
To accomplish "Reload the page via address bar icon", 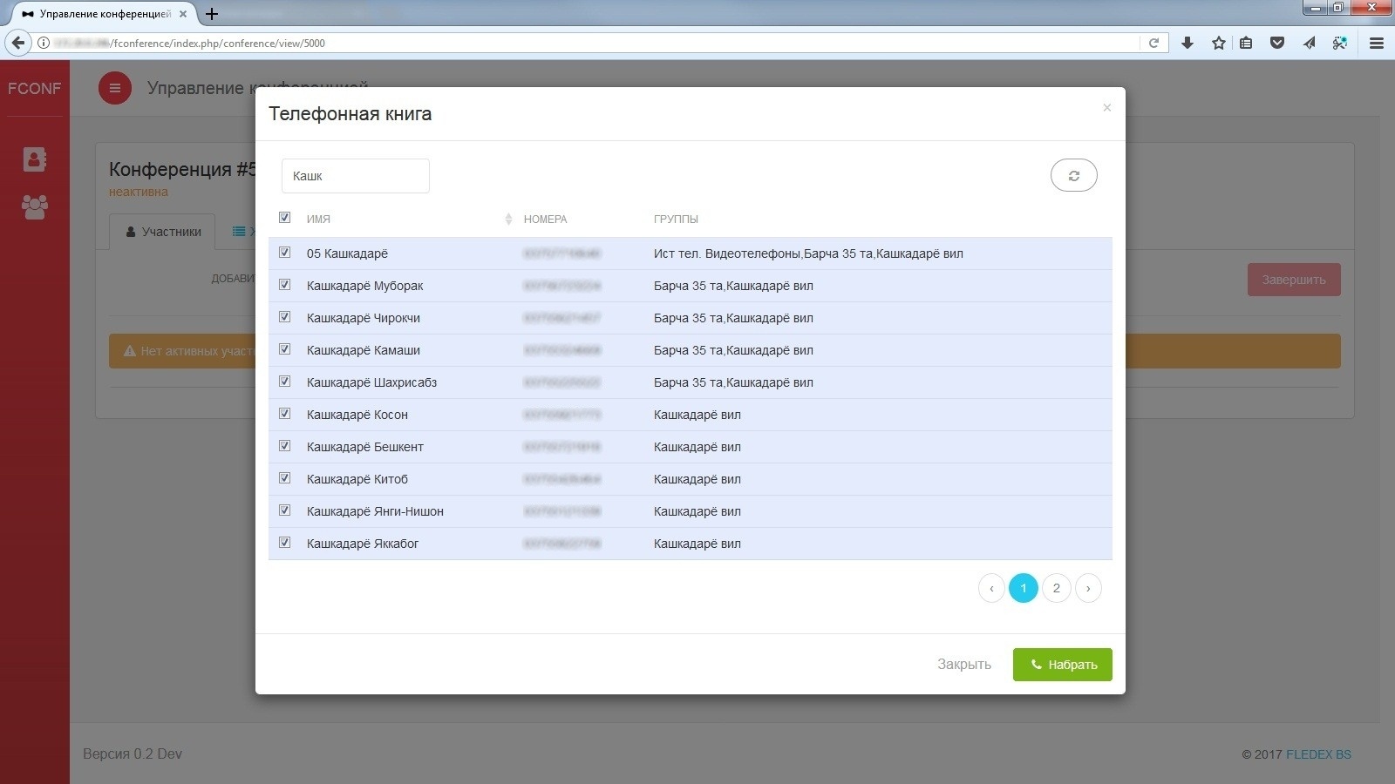I will point(1153,43).
